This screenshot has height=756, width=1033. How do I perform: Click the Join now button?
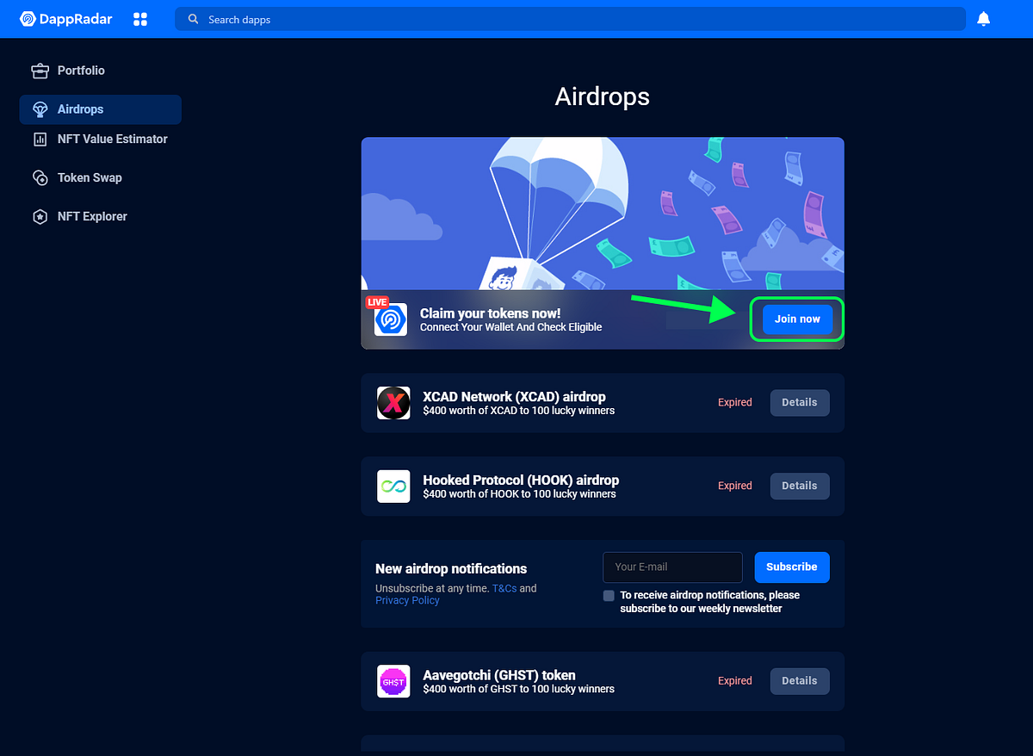point(797,319)
